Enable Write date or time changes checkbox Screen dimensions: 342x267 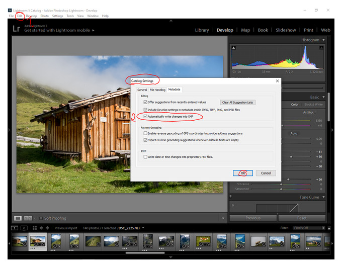click(145, 157)
